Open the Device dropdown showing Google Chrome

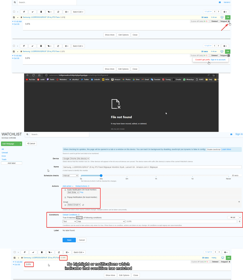tap(76, 159)
